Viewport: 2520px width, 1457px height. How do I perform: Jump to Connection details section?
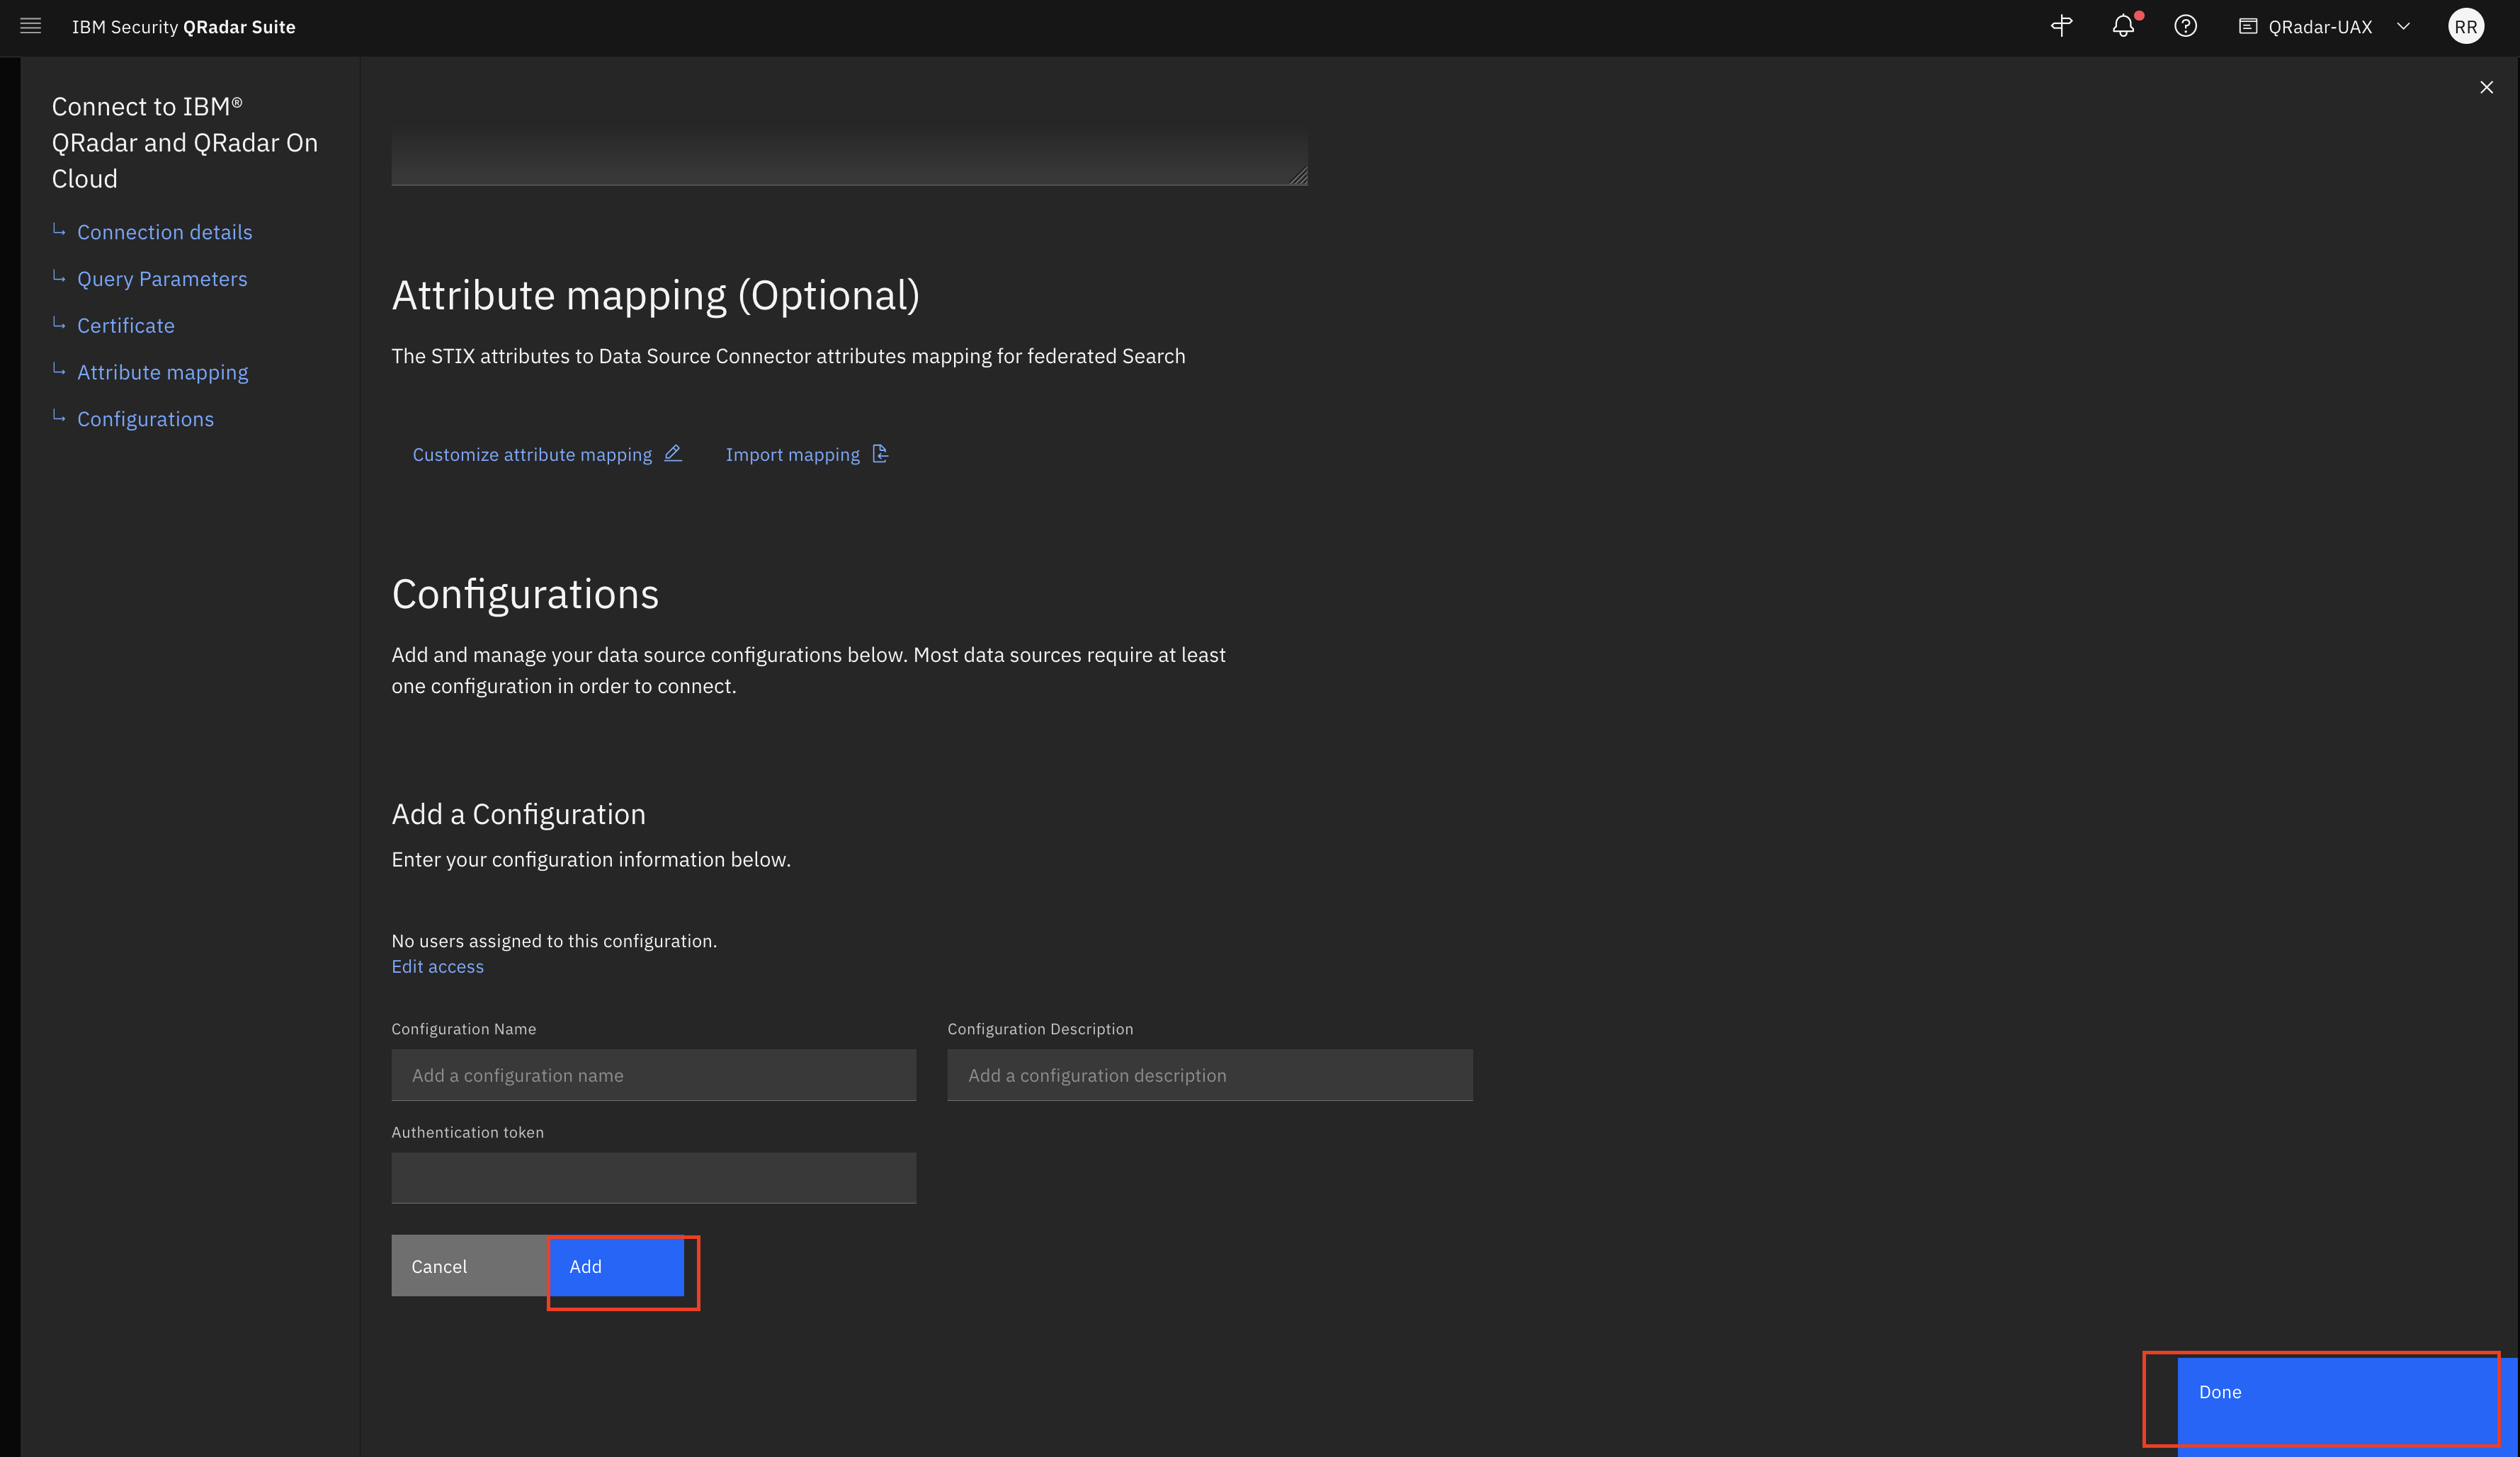click(165, 232)
